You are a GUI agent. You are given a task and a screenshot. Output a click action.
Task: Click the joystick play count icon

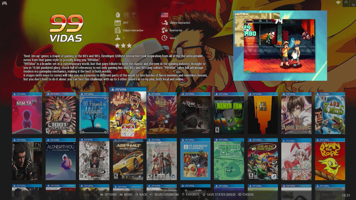(118, 38)
